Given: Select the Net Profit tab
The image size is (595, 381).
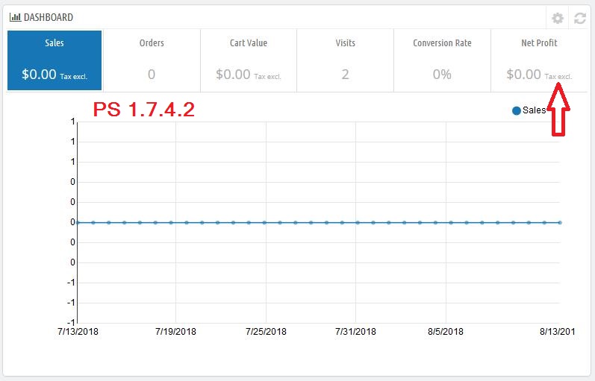Looking at the screenshot, I should click(539, 60).
